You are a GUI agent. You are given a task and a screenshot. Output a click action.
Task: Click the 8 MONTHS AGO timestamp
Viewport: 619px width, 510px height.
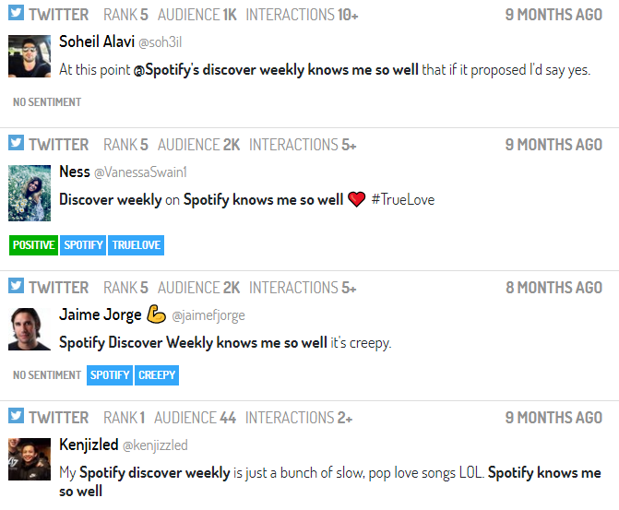[554, 288]
